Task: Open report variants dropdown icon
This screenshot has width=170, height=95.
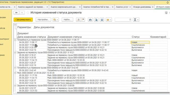Action: [x=56, y=20]
